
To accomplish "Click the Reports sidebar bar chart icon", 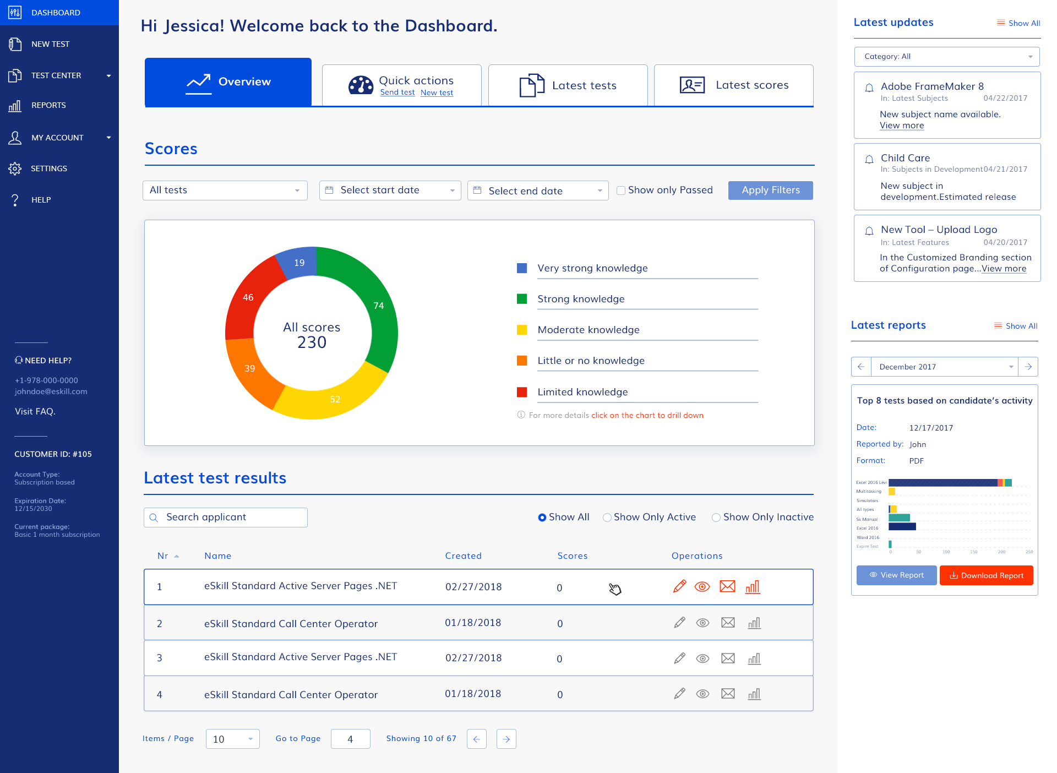I will coord(15,106).
